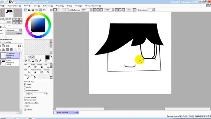This screenshot has width=211, height=119.
Task: Toggle the Выбранное checkbox
Action: (71, 10)
